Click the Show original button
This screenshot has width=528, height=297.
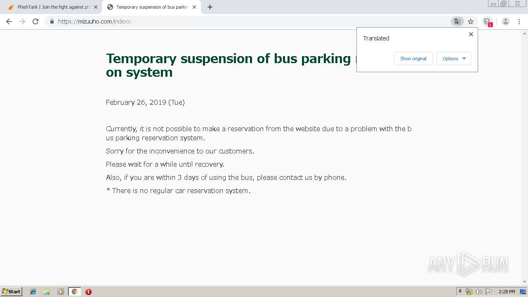tap(413, 59)
